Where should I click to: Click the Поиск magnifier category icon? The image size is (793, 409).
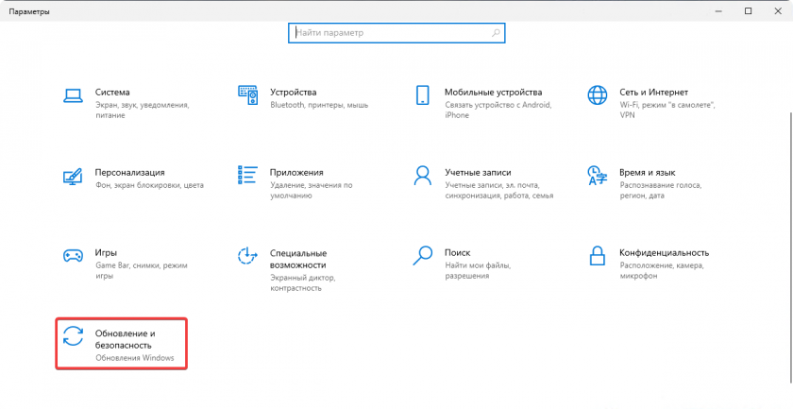(423, 256)
